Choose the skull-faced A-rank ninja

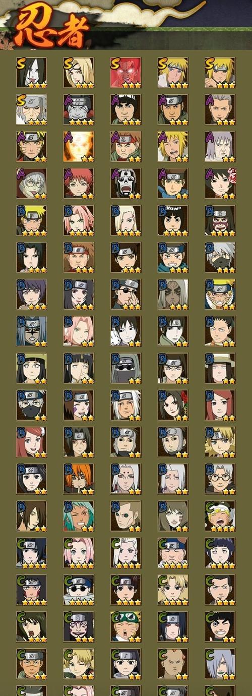(x=125, y=183)
